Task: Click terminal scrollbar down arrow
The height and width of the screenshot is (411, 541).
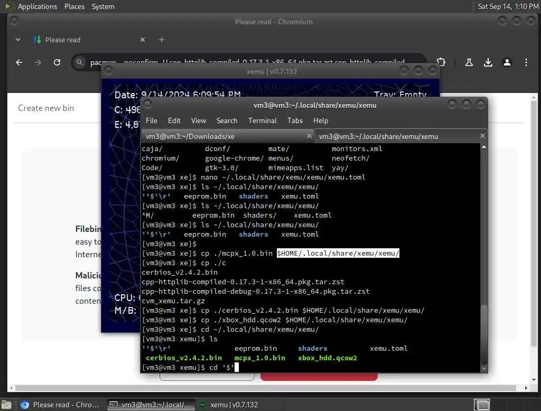Action: click(484, 369)
